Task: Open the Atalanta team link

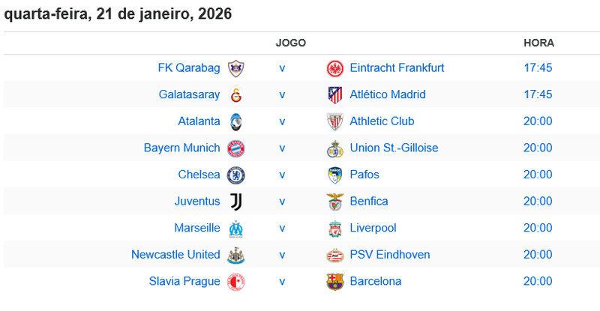Action: [x=199, y=121]
